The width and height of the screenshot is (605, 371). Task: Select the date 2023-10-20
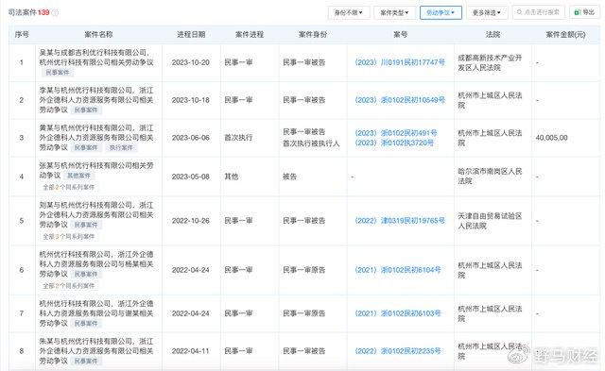[191, 62]
